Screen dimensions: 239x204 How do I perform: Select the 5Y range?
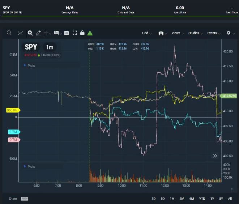221,199
